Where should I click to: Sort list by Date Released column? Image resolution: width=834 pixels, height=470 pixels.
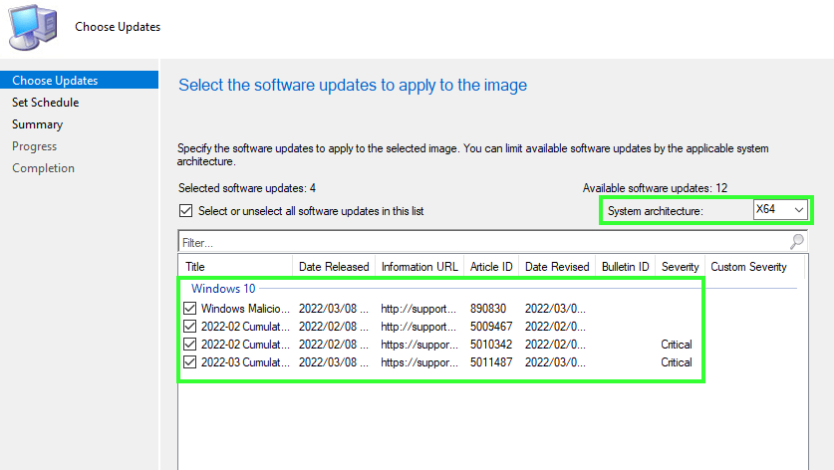334,267
